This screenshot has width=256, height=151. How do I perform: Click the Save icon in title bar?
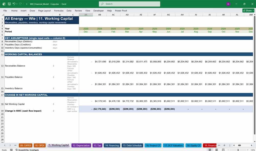pos(9,4)
